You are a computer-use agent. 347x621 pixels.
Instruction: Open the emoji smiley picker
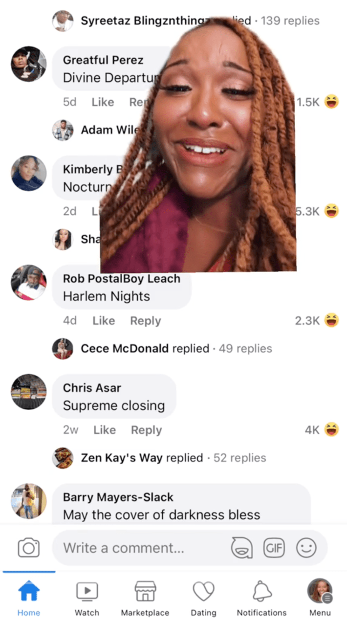(306, 548)
